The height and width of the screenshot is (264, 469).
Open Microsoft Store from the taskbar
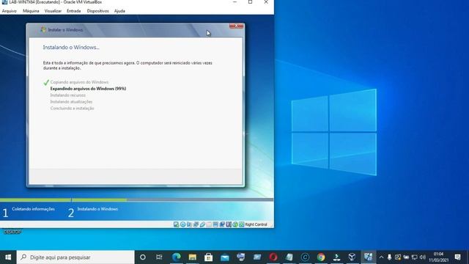[x=208, y=257]
